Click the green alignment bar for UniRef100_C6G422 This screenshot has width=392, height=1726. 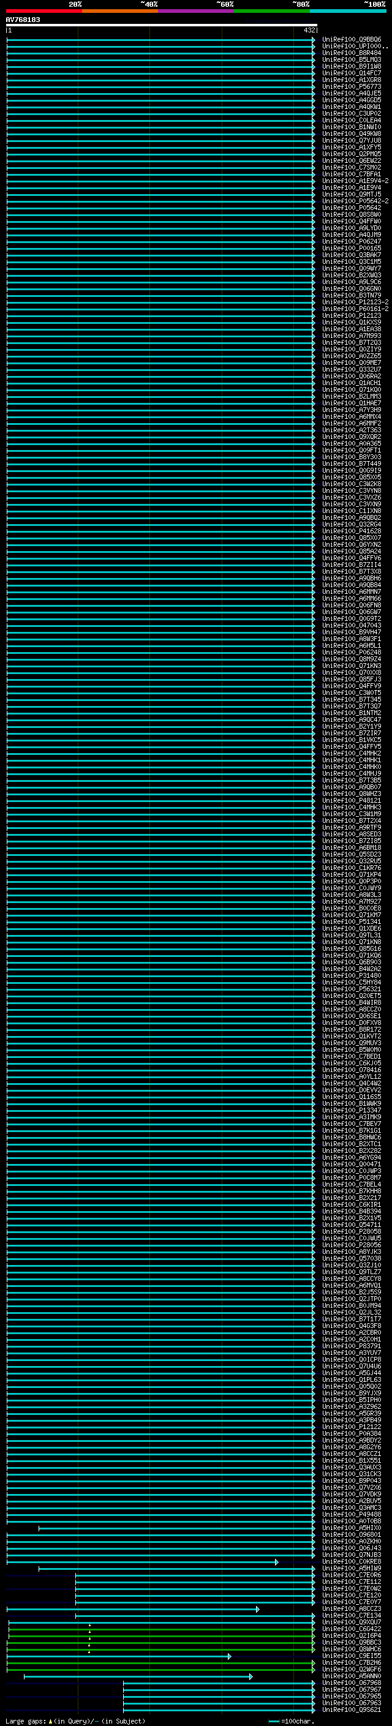162,1629
